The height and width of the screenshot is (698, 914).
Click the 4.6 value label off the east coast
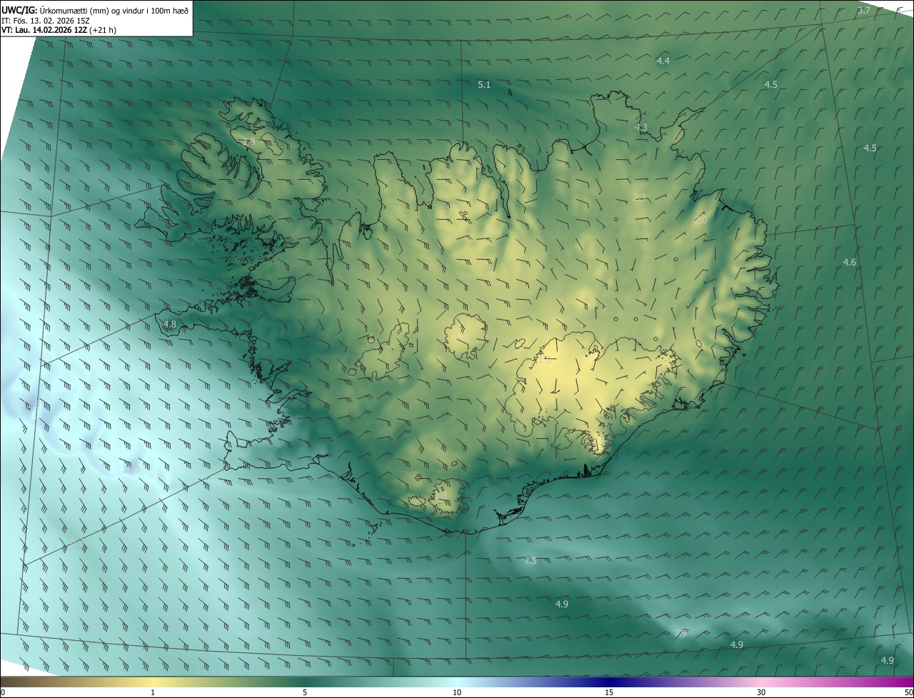pyautogui.click(x=849, y=263)
